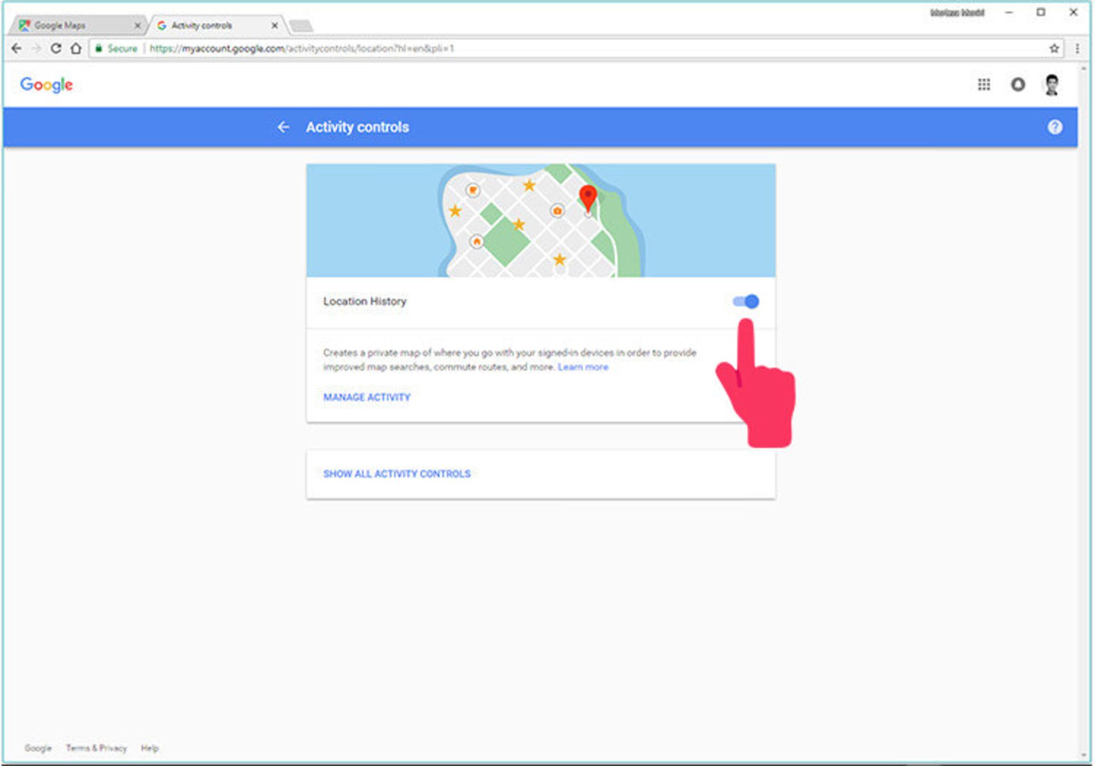
Task: Click the Google logo
Action: [x=46, y=85]
